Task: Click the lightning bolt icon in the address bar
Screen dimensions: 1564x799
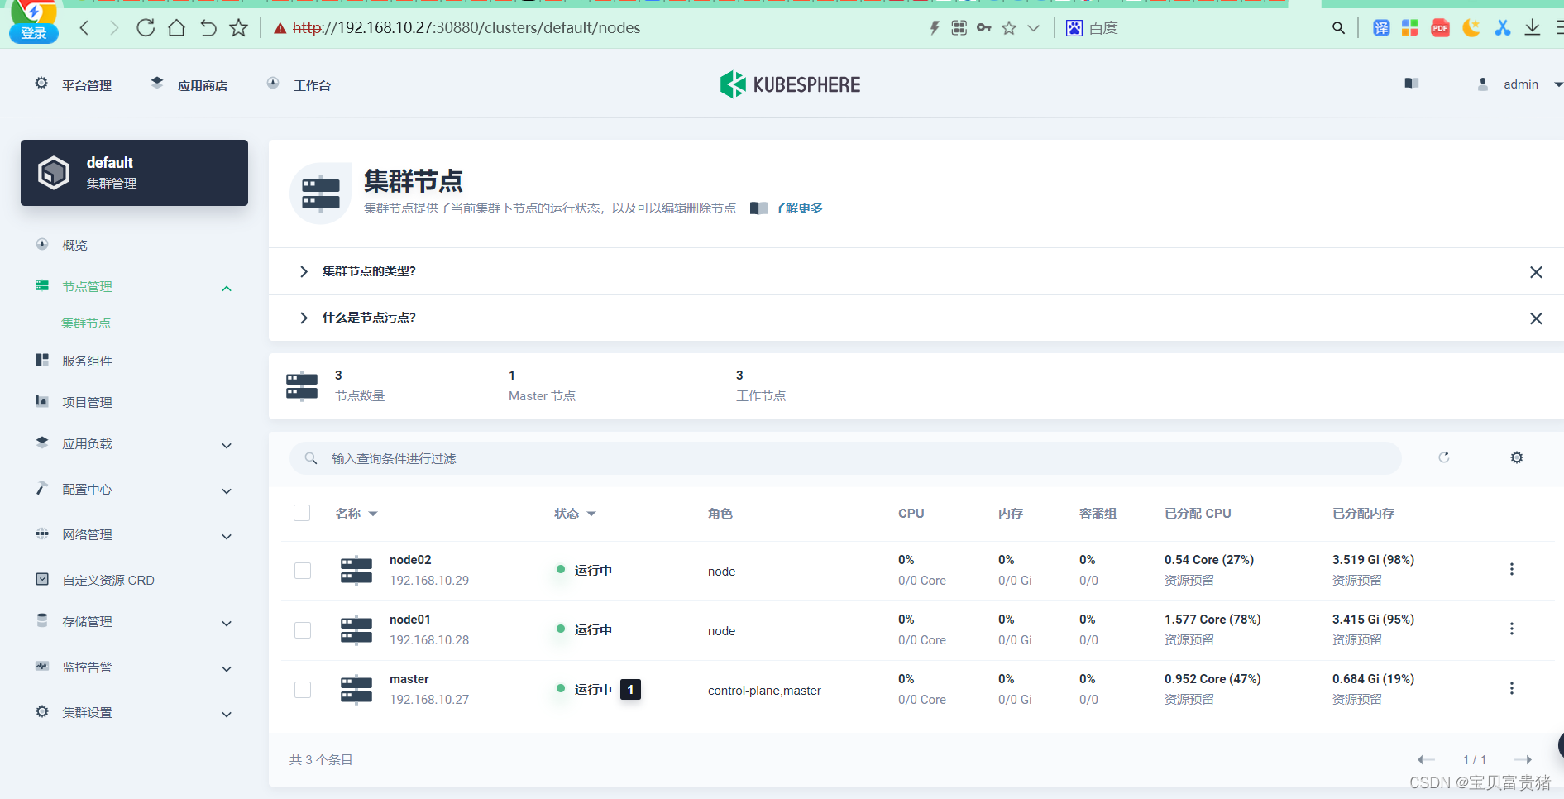Action: coord(935,28)
